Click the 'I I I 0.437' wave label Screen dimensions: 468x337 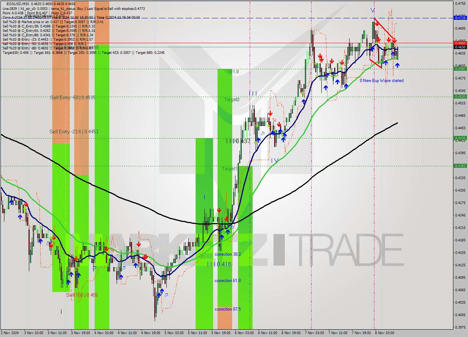[238, 141]
